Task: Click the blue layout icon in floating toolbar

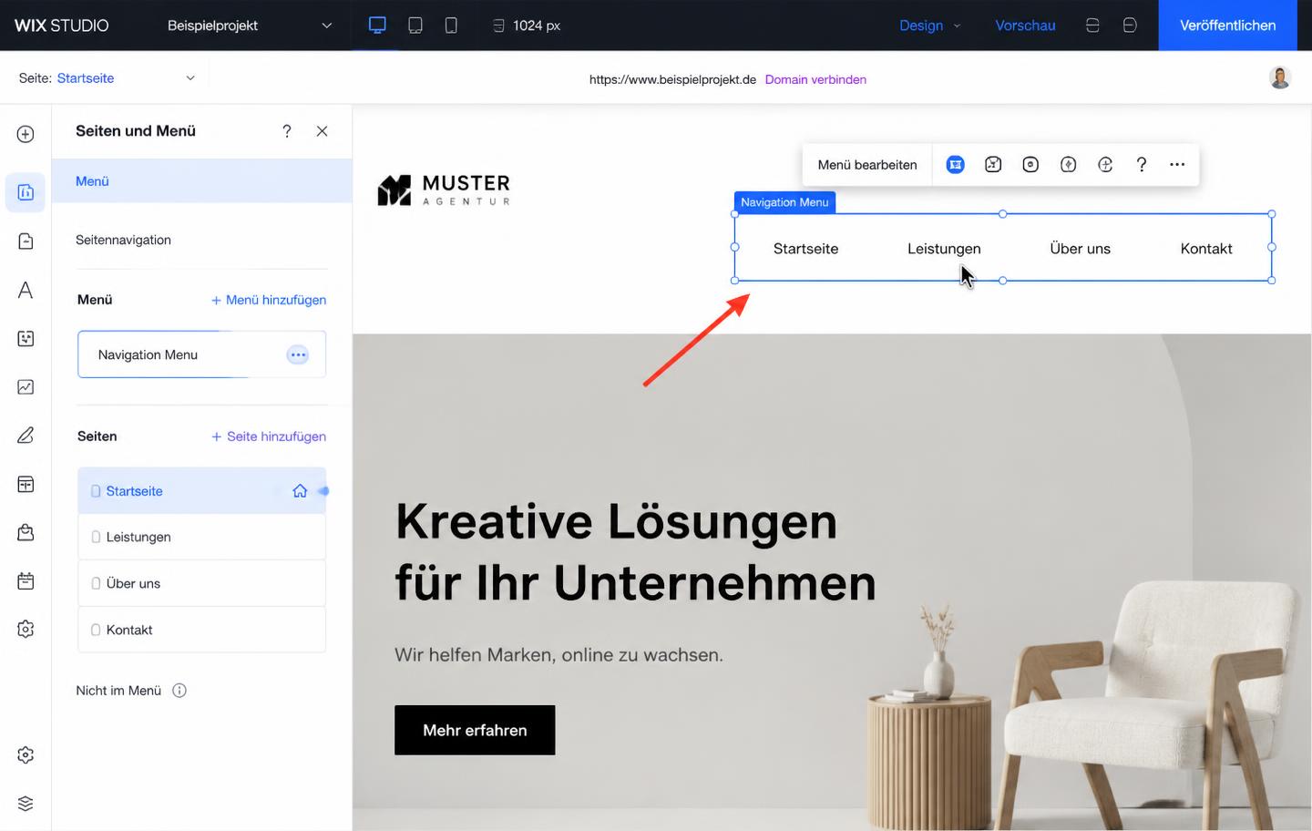Action: (x=955, y=165)
